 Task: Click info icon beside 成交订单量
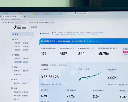116,69
